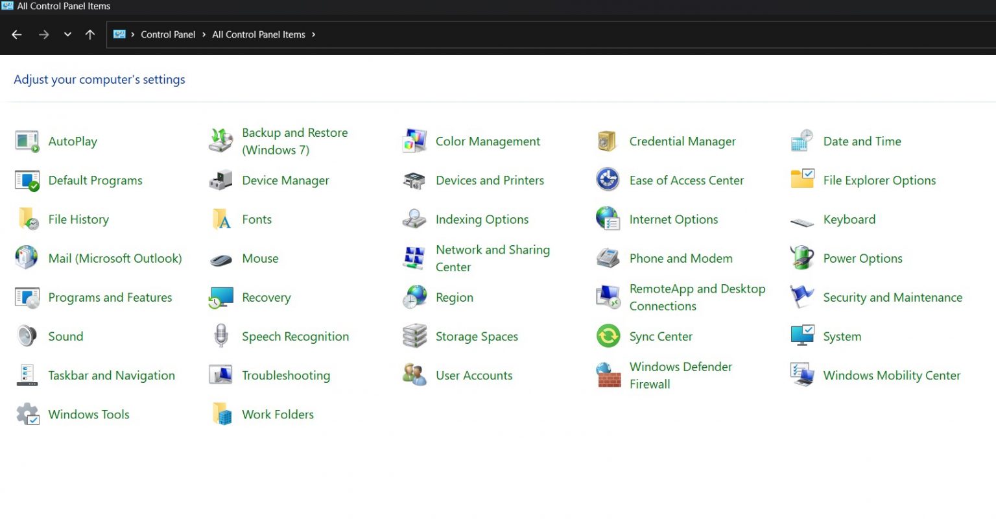Open the Windows Mobility Center link text

[892, 375]
